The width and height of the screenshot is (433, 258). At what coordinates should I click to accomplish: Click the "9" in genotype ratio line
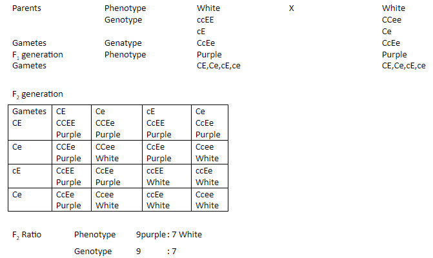click(139, 251)
